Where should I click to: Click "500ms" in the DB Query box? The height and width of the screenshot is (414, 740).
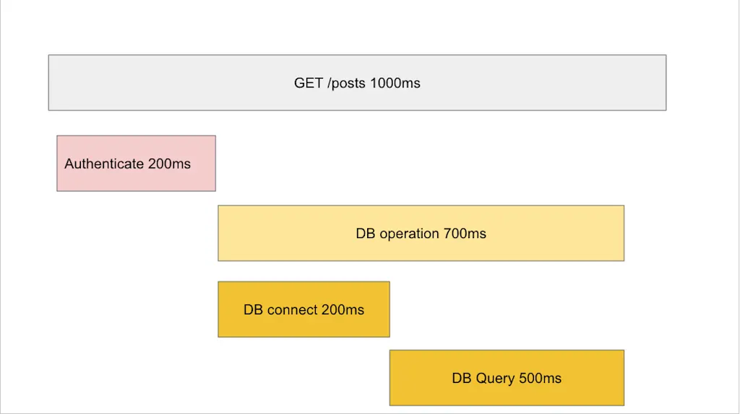pyautogui.click(x=540, y=378)
